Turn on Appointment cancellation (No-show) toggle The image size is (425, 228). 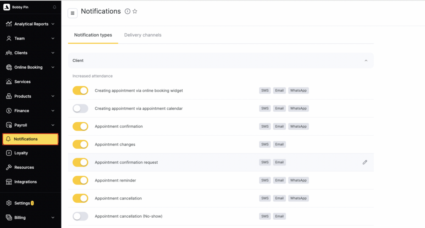tap(81, 216)
